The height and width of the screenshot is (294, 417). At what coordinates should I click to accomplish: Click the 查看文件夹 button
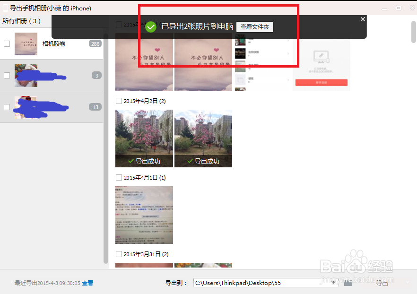(x=255, y=27)
